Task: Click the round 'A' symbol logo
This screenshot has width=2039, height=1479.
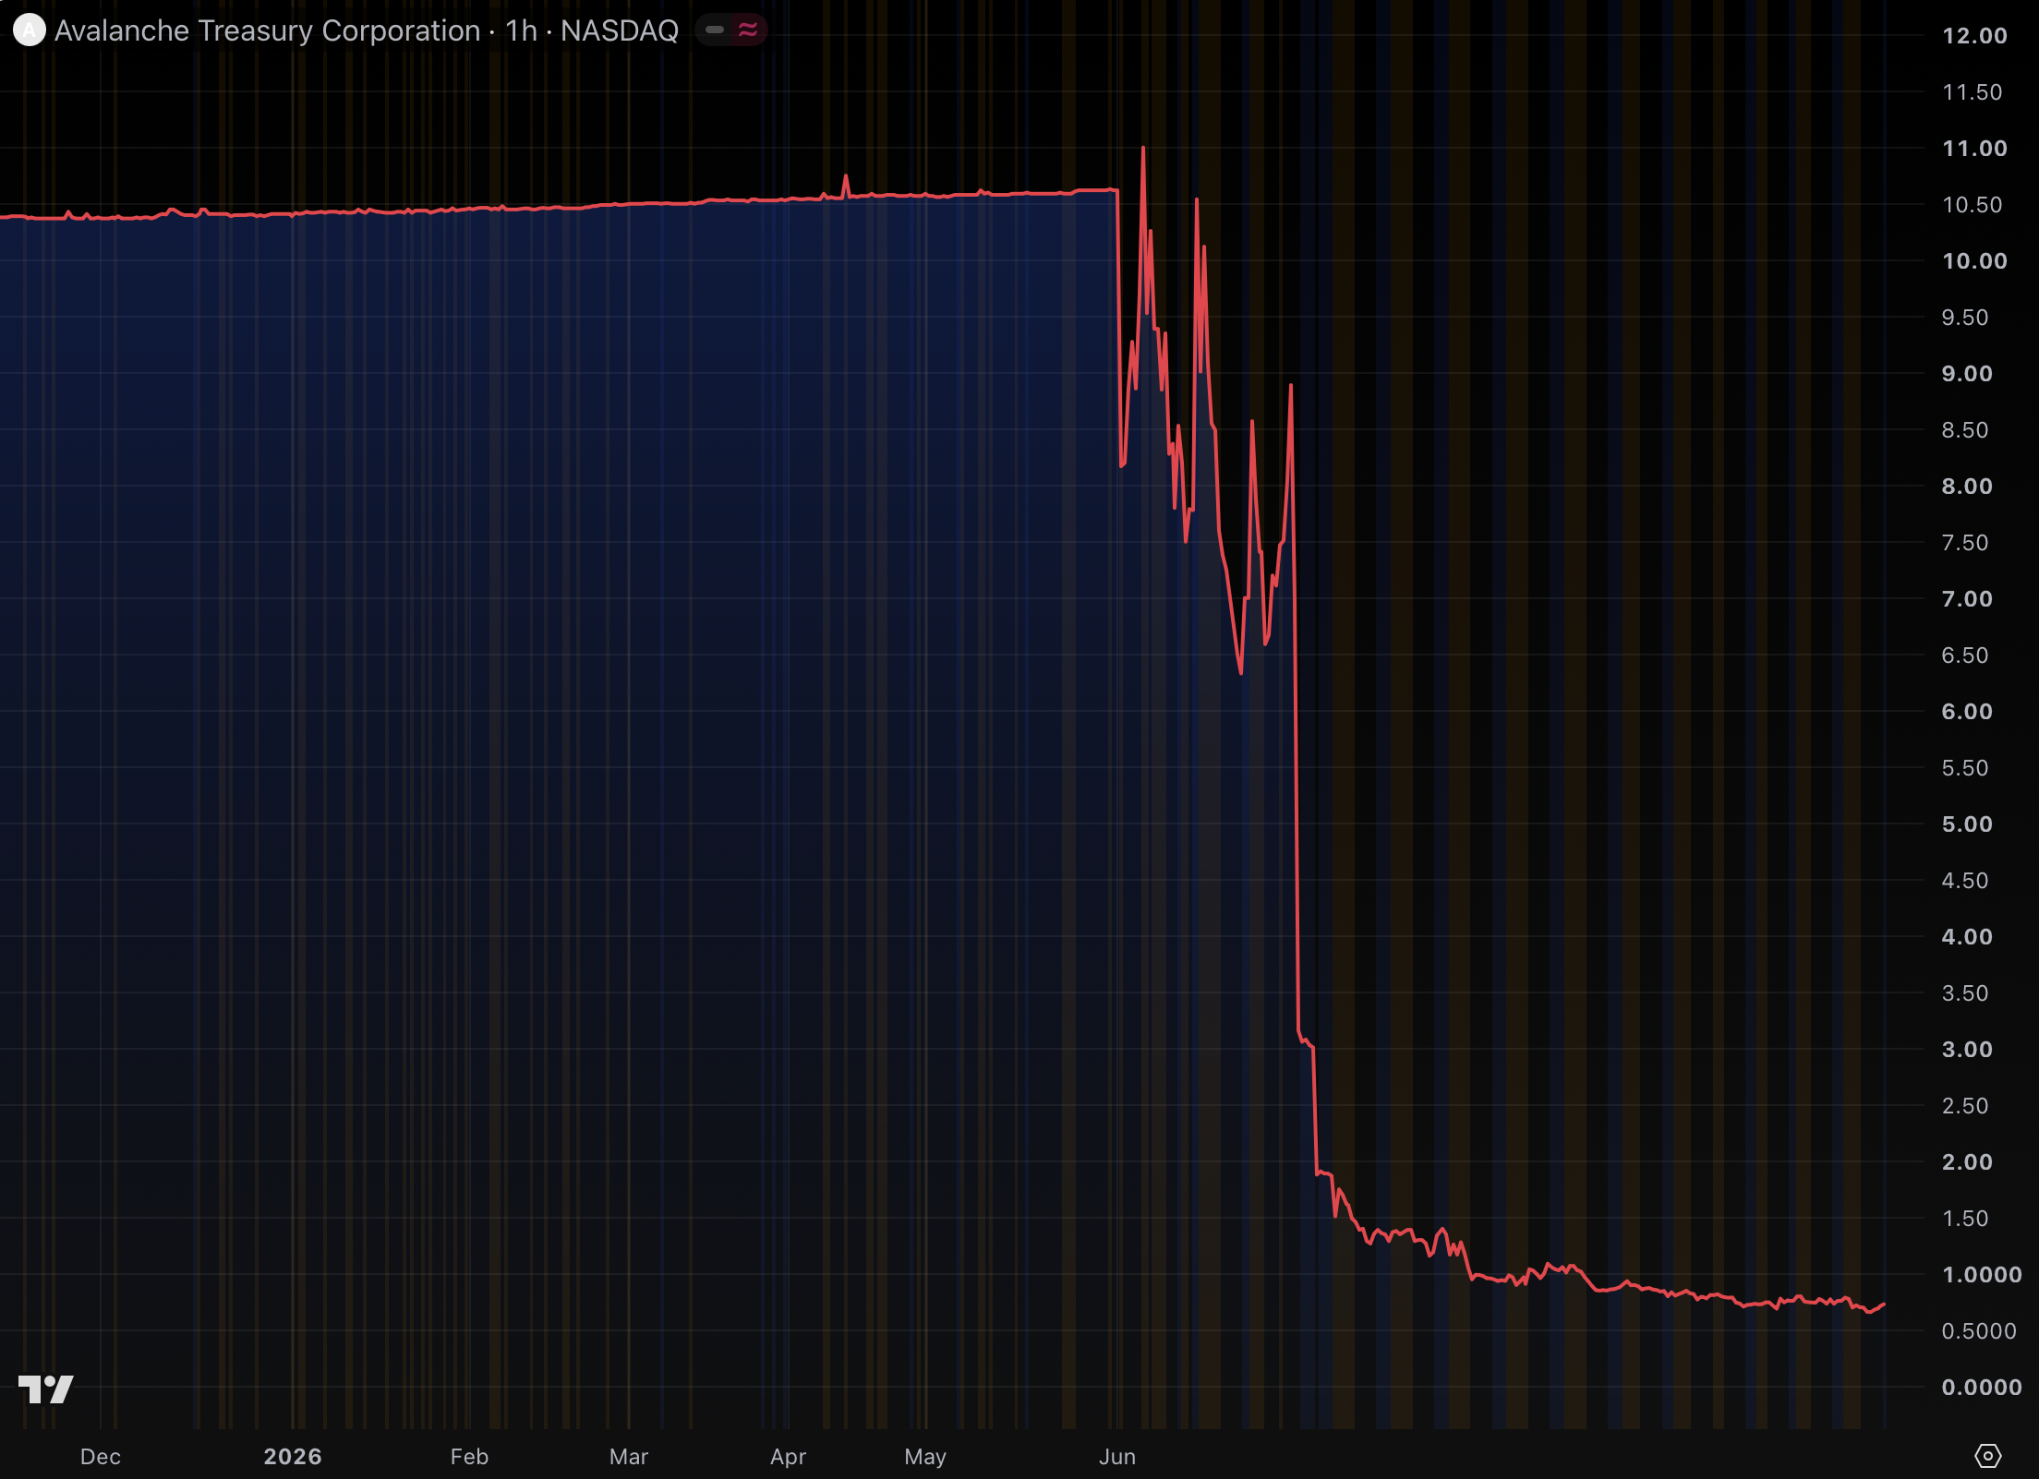Action: click(29, 30)
